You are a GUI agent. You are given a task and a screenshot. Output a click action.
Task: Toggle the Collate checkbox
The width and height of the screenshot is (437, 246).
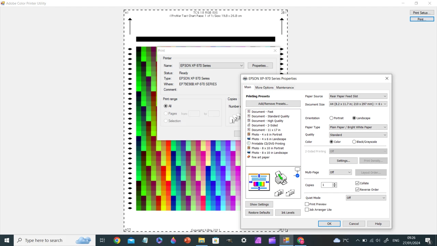357,183
